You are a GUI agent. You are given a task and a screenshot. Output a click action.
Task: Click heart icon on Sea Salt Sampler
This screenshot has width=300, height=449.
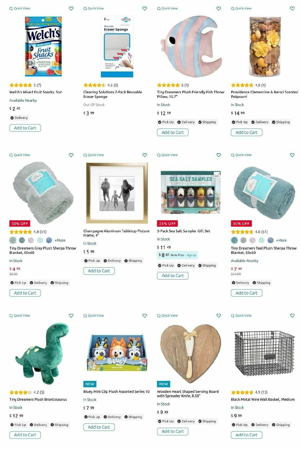(x=219, y=155)
